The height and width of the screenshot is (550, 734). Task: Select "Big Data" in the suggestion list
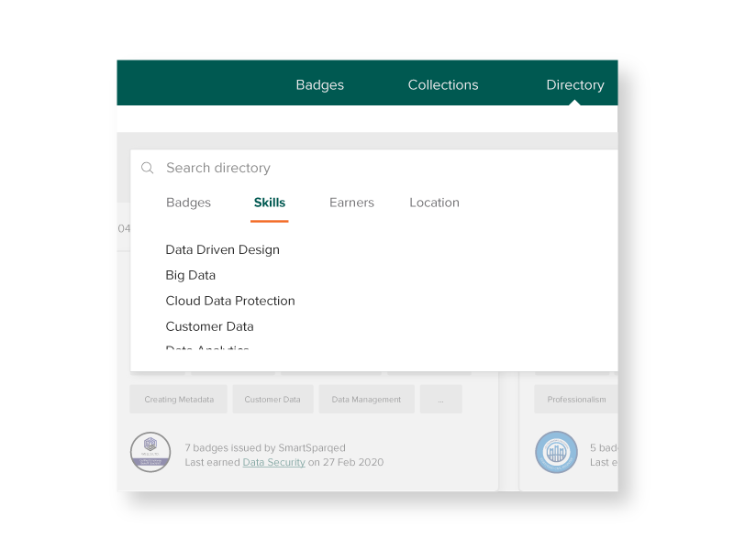click(190, 275)
